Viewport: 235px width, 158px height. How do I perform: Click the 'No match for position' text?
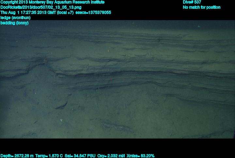click(x=202, y=7)
